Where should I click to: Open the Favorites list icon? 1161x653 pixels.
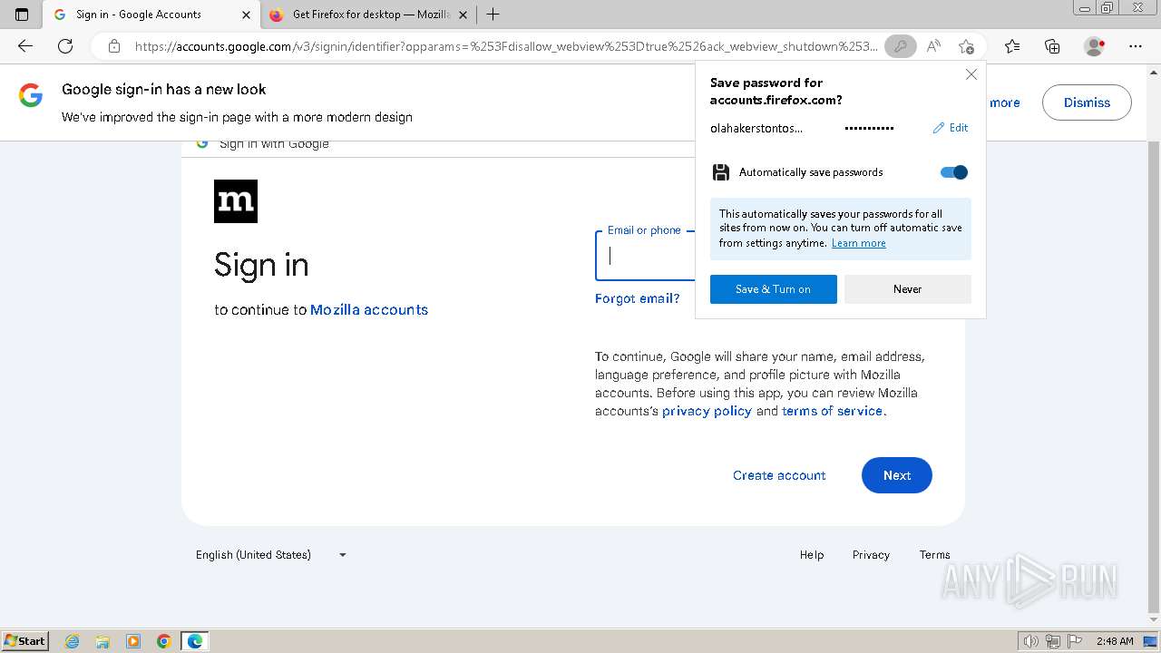(x=1012, y=46)
